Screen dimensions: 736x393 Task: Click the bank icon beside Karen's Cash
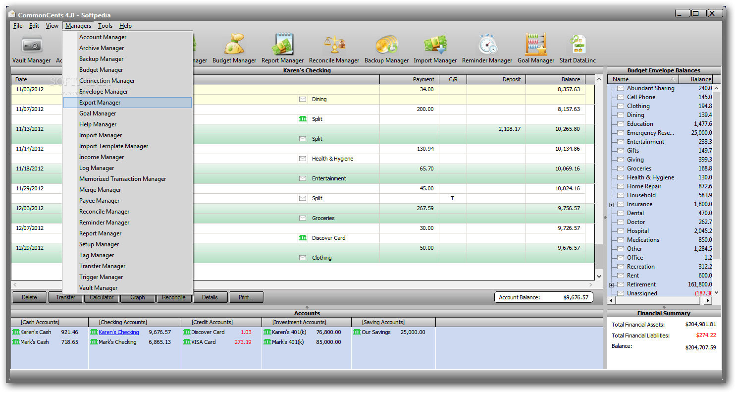16,332
